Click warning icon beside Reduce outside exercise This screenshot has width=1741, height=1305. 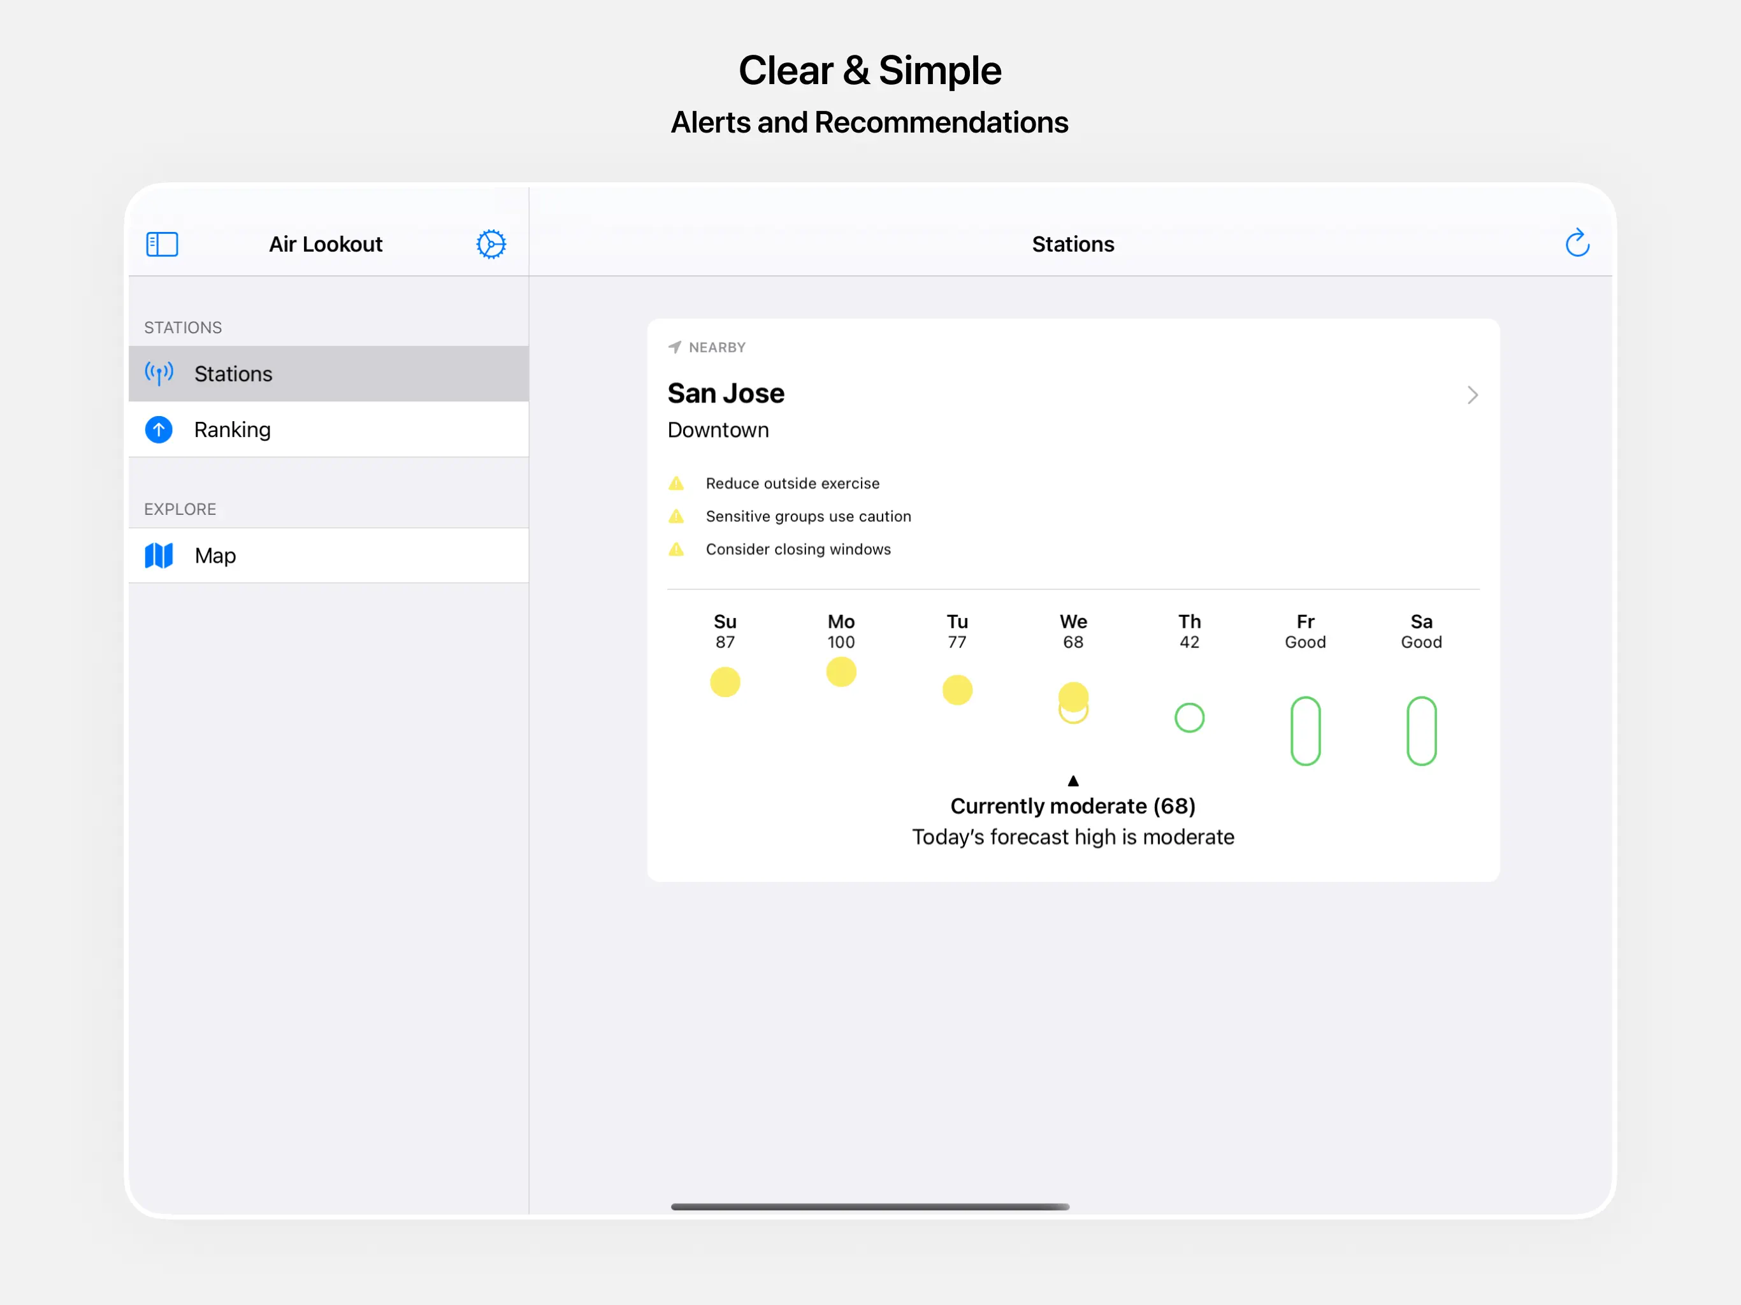676,483
